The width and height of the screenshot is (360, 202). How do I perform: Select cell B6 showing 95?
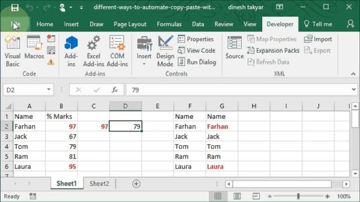tap(61, 167)
